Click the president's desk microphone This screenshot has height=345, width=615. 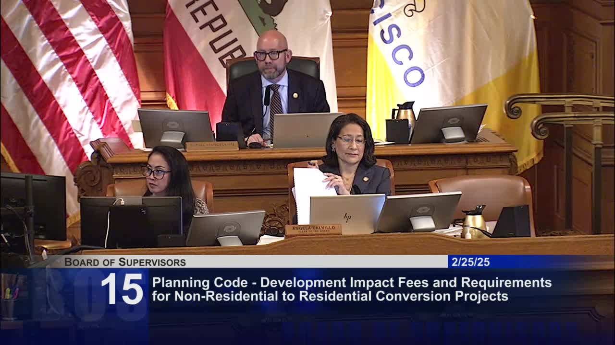(x=267, y=96)
